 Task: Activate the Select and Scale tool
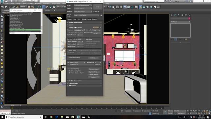(51, 7)
